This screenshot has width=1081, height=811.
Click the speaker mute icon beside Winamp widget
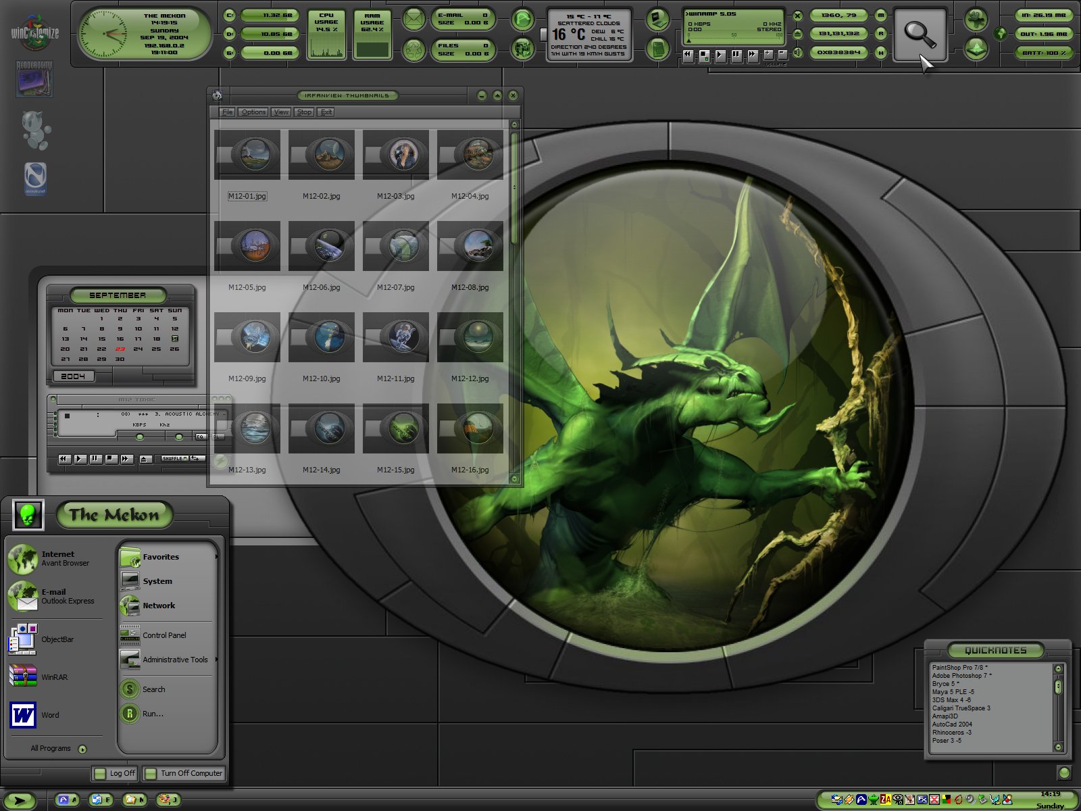[797, 52]
